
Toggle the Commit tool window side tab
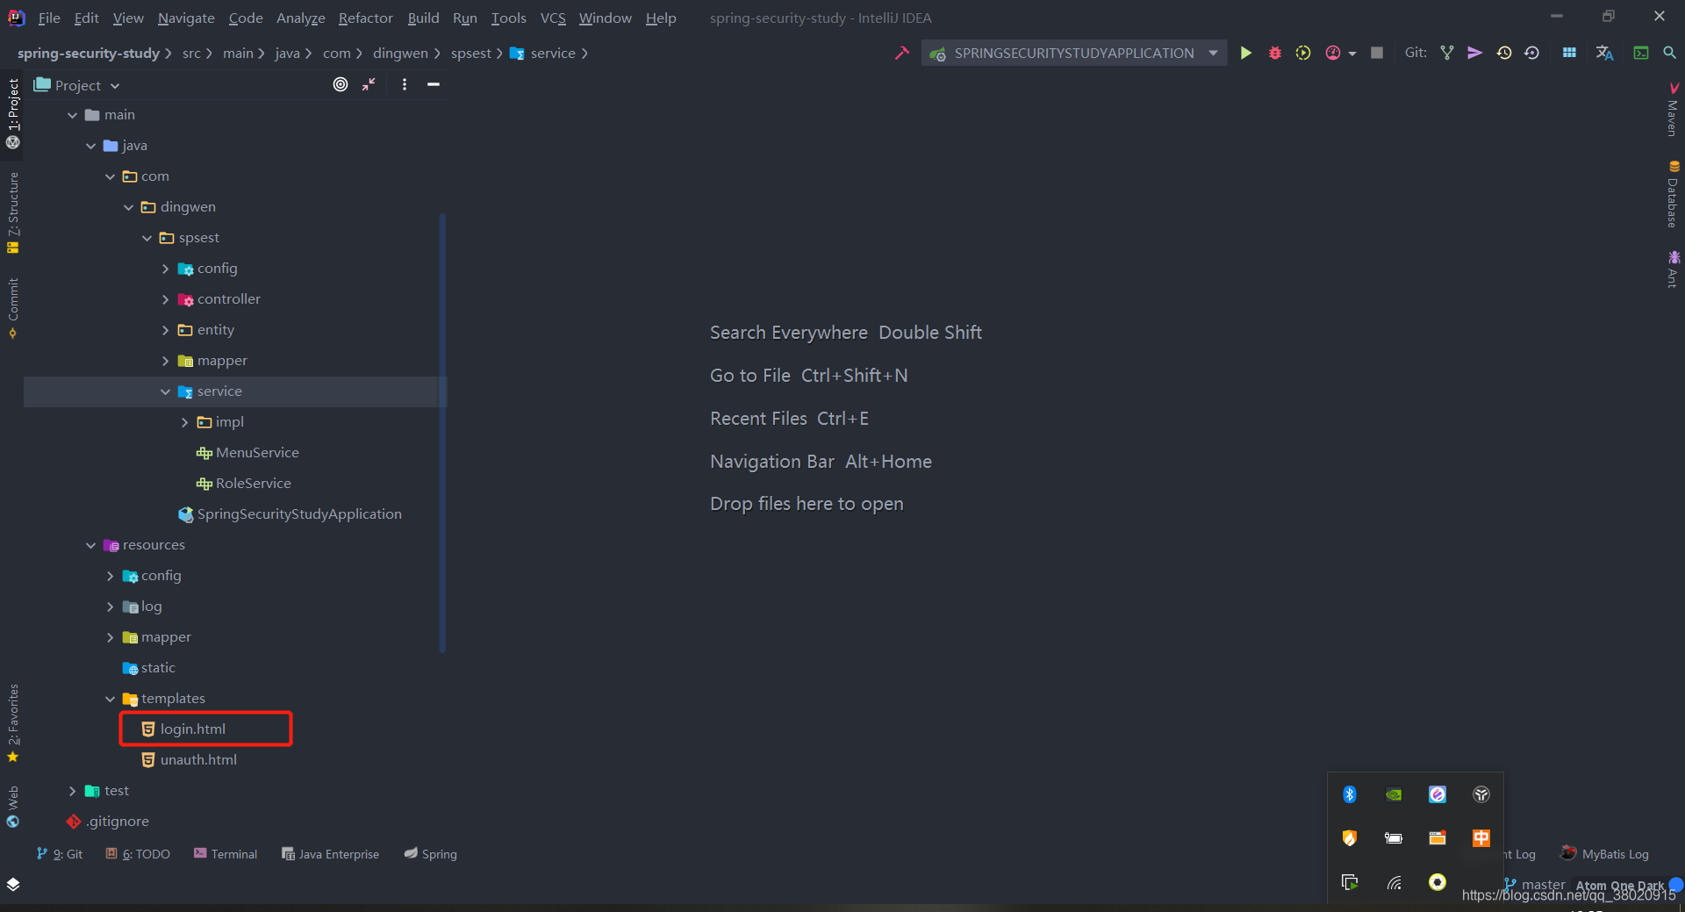point(13,307)
